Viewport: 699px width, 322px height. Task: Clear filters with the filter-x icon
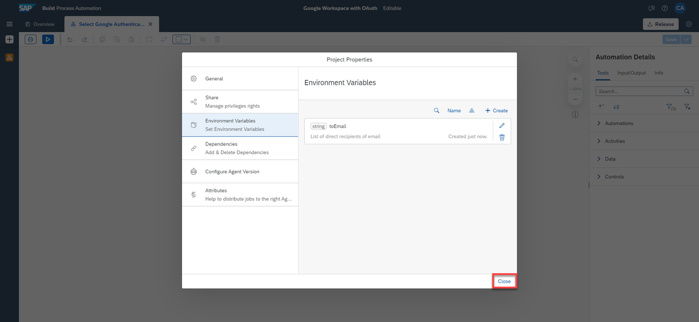click(x=687, y=107)
